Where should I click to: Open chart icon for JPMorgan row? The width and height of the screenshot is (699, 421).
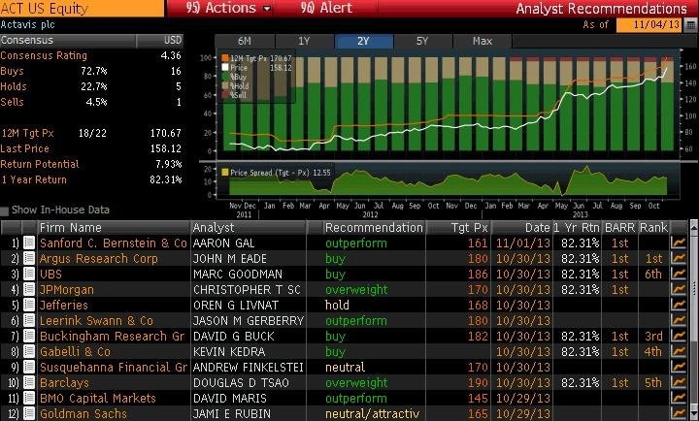click(678, 290)
